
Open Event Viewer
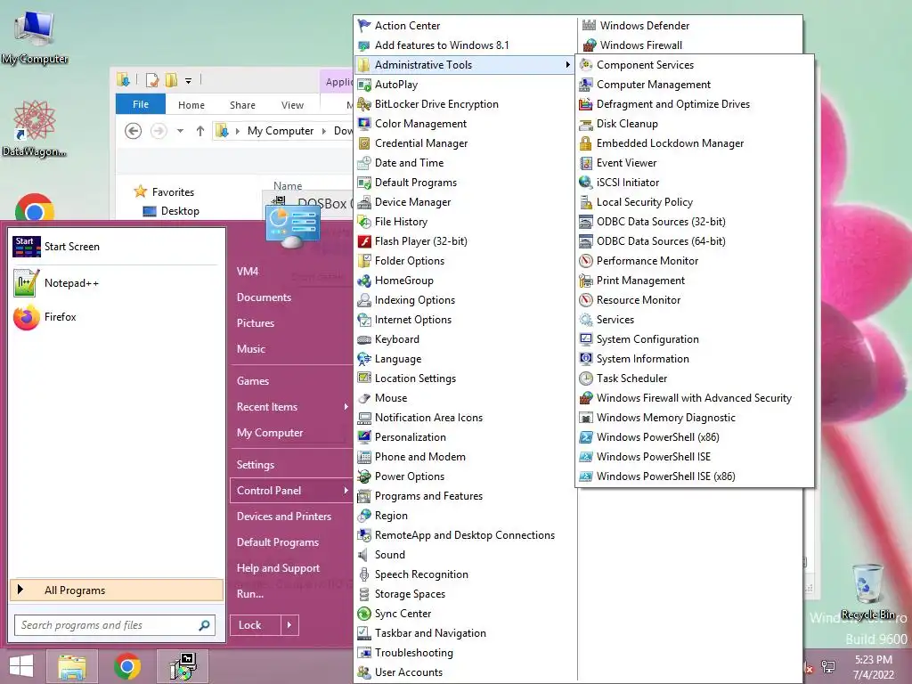[626, 163]
